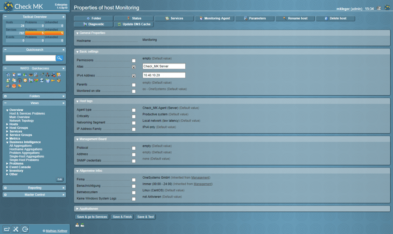Open Event Console loudspeaker icon
Viewport: 393px width, 234px height.
[x=8, y=86]
